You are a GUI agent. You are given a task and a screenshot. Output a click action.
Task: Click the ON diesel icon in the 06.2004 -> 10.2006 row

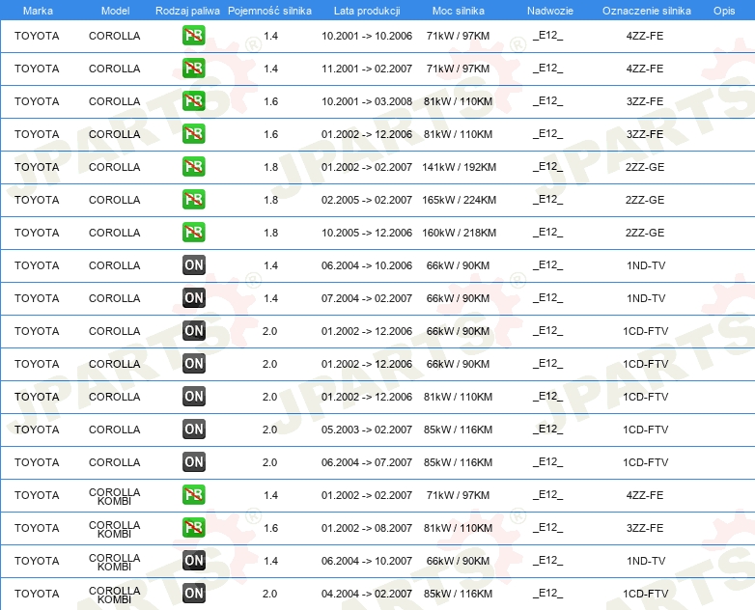tap(193, 264)
